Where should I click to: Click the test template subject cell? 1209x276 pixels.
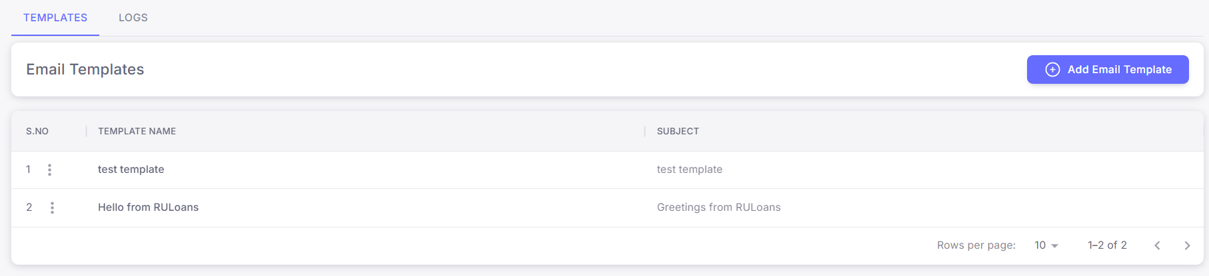(689, 170)
